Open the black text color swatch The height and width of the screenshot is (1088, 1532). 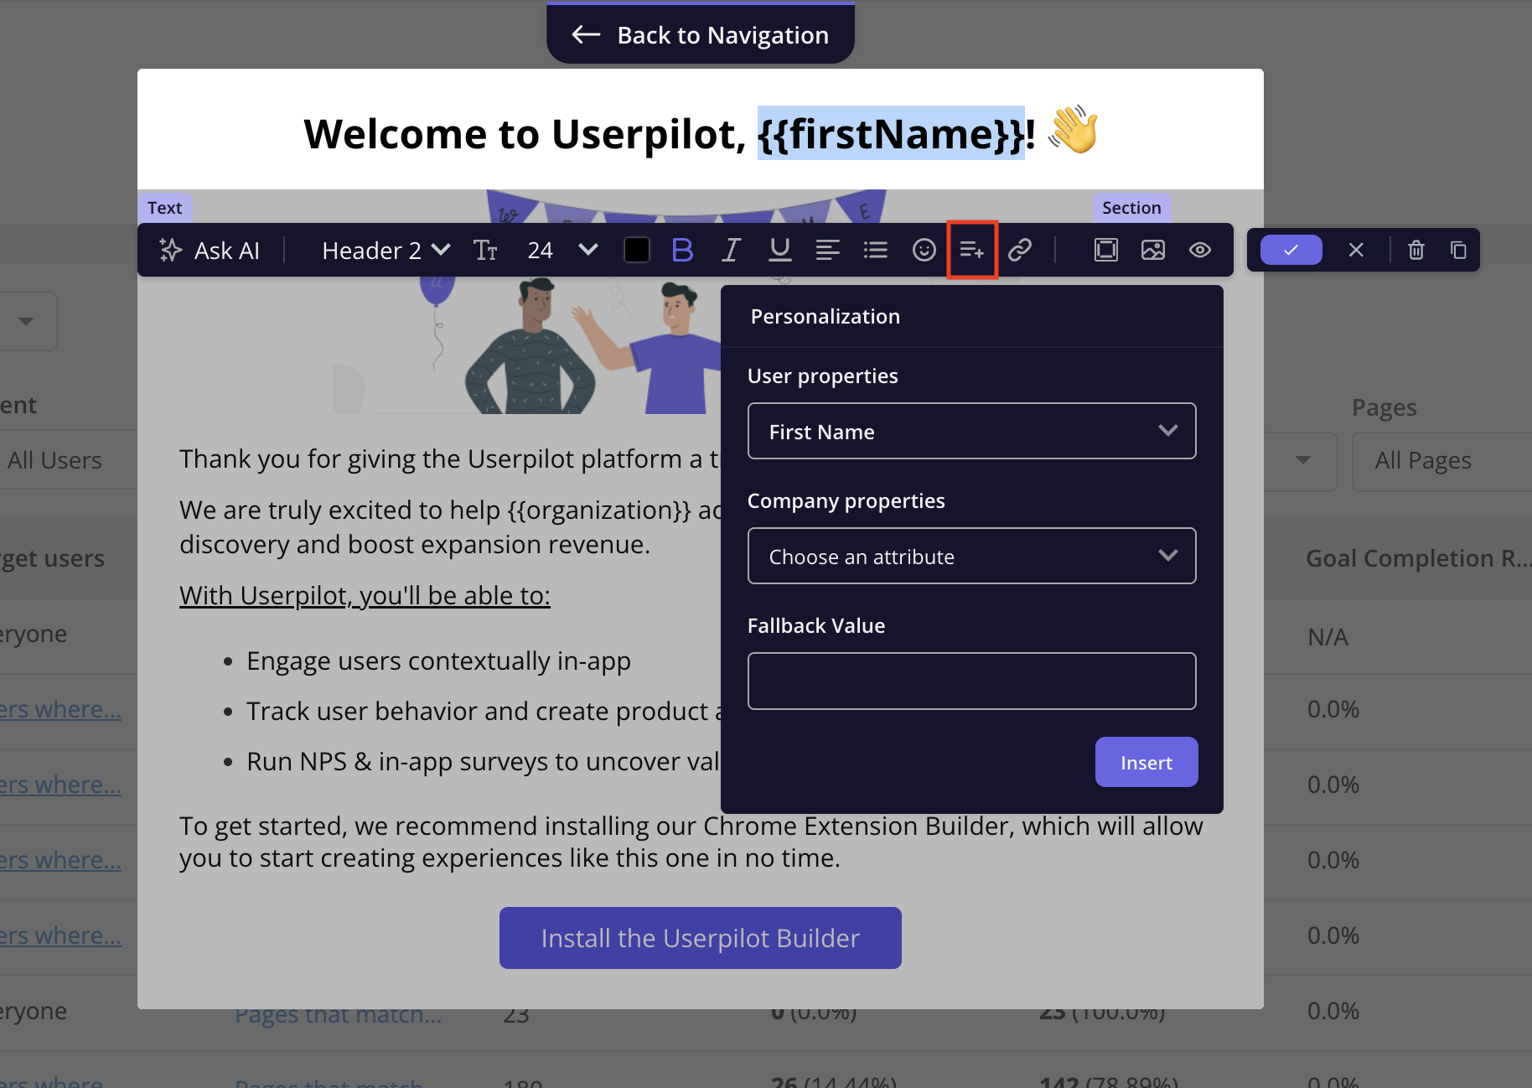(637, 250)
